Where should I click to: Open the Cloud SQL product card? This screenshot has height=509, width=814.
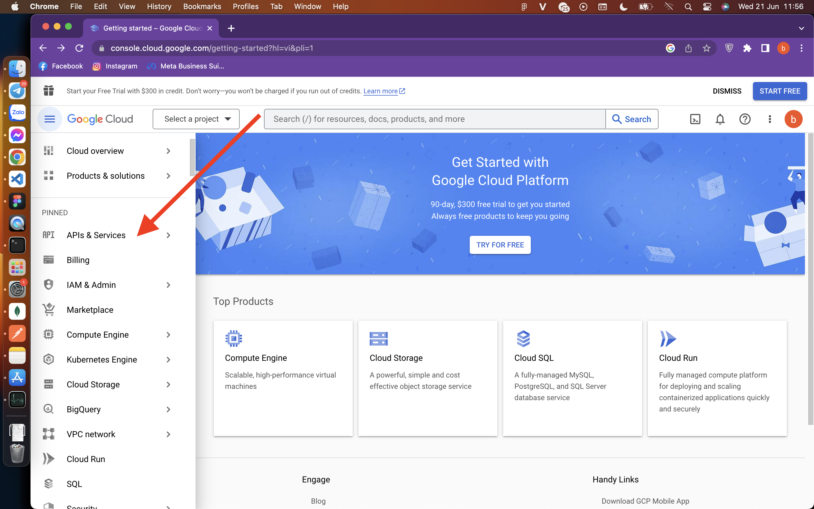click(572, 378)
